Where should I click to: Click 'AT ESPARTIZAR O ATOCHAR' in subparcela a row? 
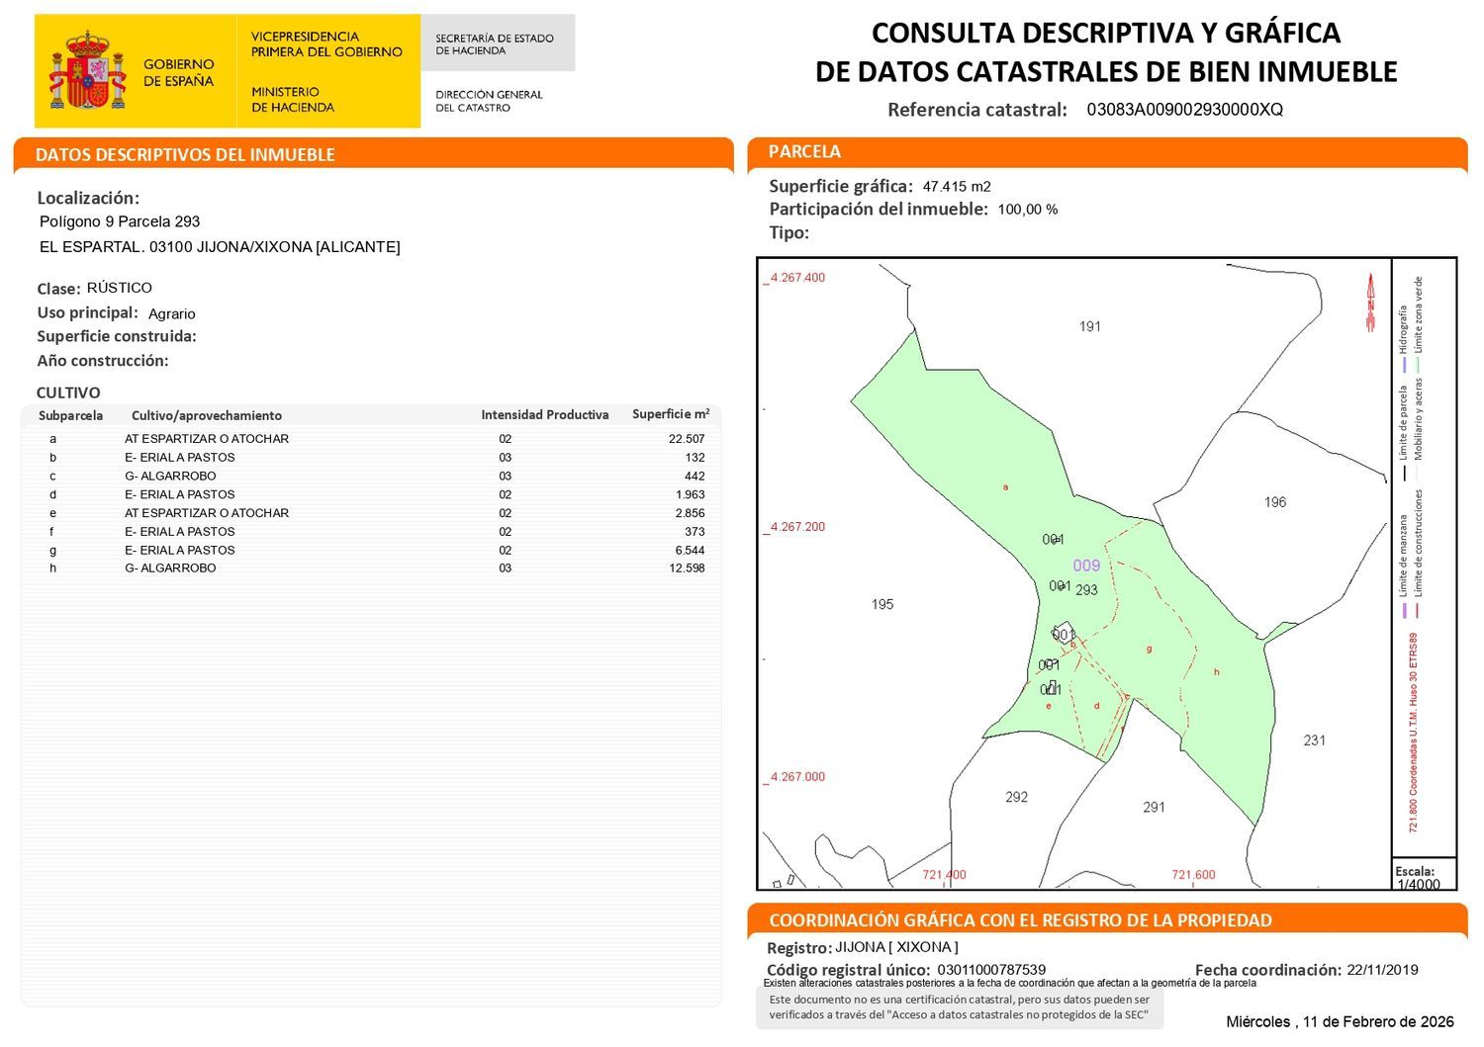[207, 439]
